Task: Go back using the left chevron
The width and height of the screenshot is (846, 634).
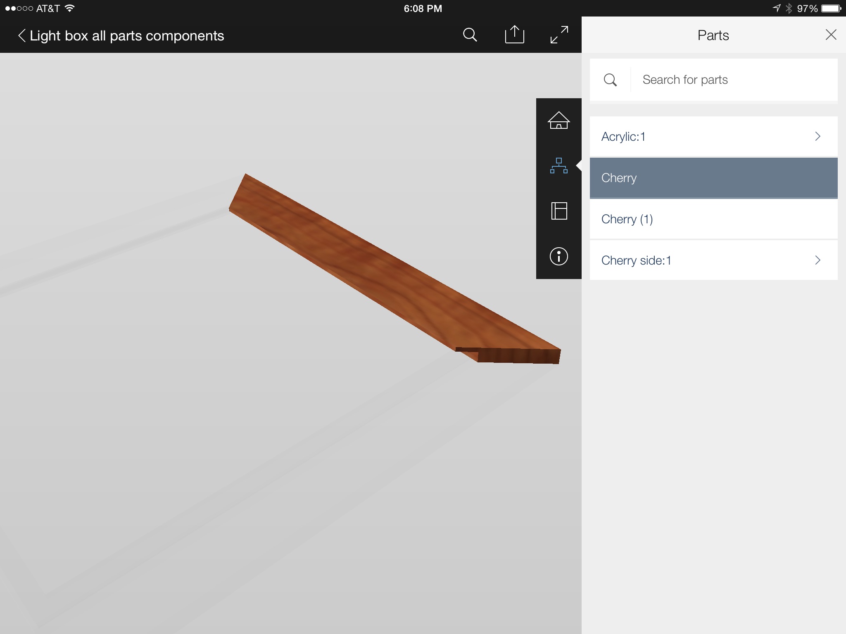Action: tap(22, 35)
